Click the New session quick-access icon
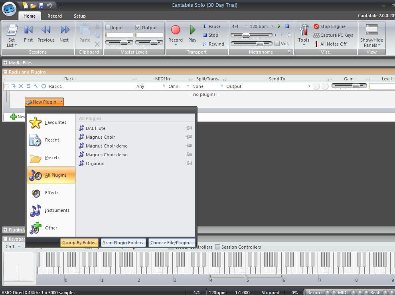The image size is (395, 295). pos(25,5)
